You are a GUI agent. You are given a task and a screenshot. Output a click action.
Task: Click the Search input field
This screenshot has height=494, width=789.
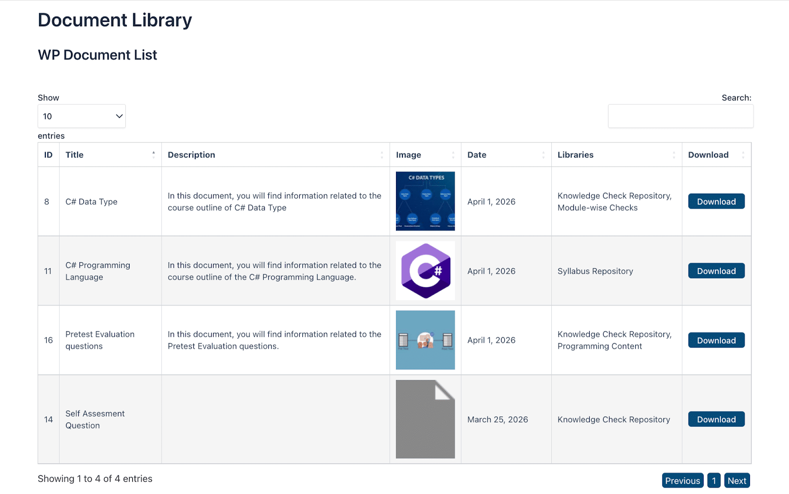[x=681, y=116]
